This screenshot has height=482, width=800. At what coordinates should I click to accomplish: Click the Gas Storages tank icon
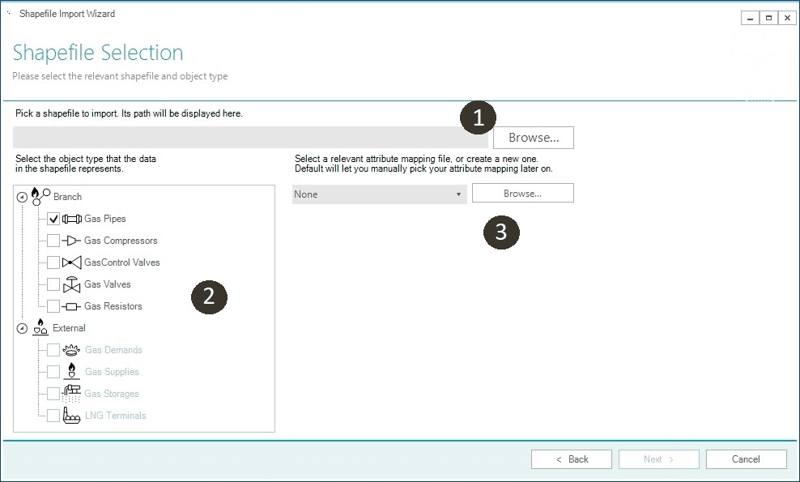[x=72, y=394]
